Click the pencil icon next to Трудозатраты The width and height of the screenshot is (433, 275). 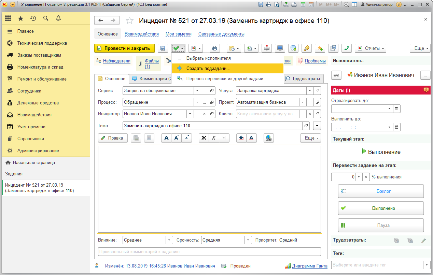423,241
